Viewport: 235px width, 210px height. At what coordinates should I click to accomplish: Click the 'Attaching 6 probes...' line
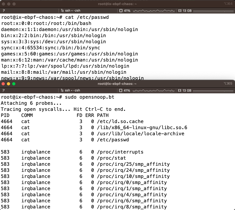pyautogui.click(x=31, y=103)
